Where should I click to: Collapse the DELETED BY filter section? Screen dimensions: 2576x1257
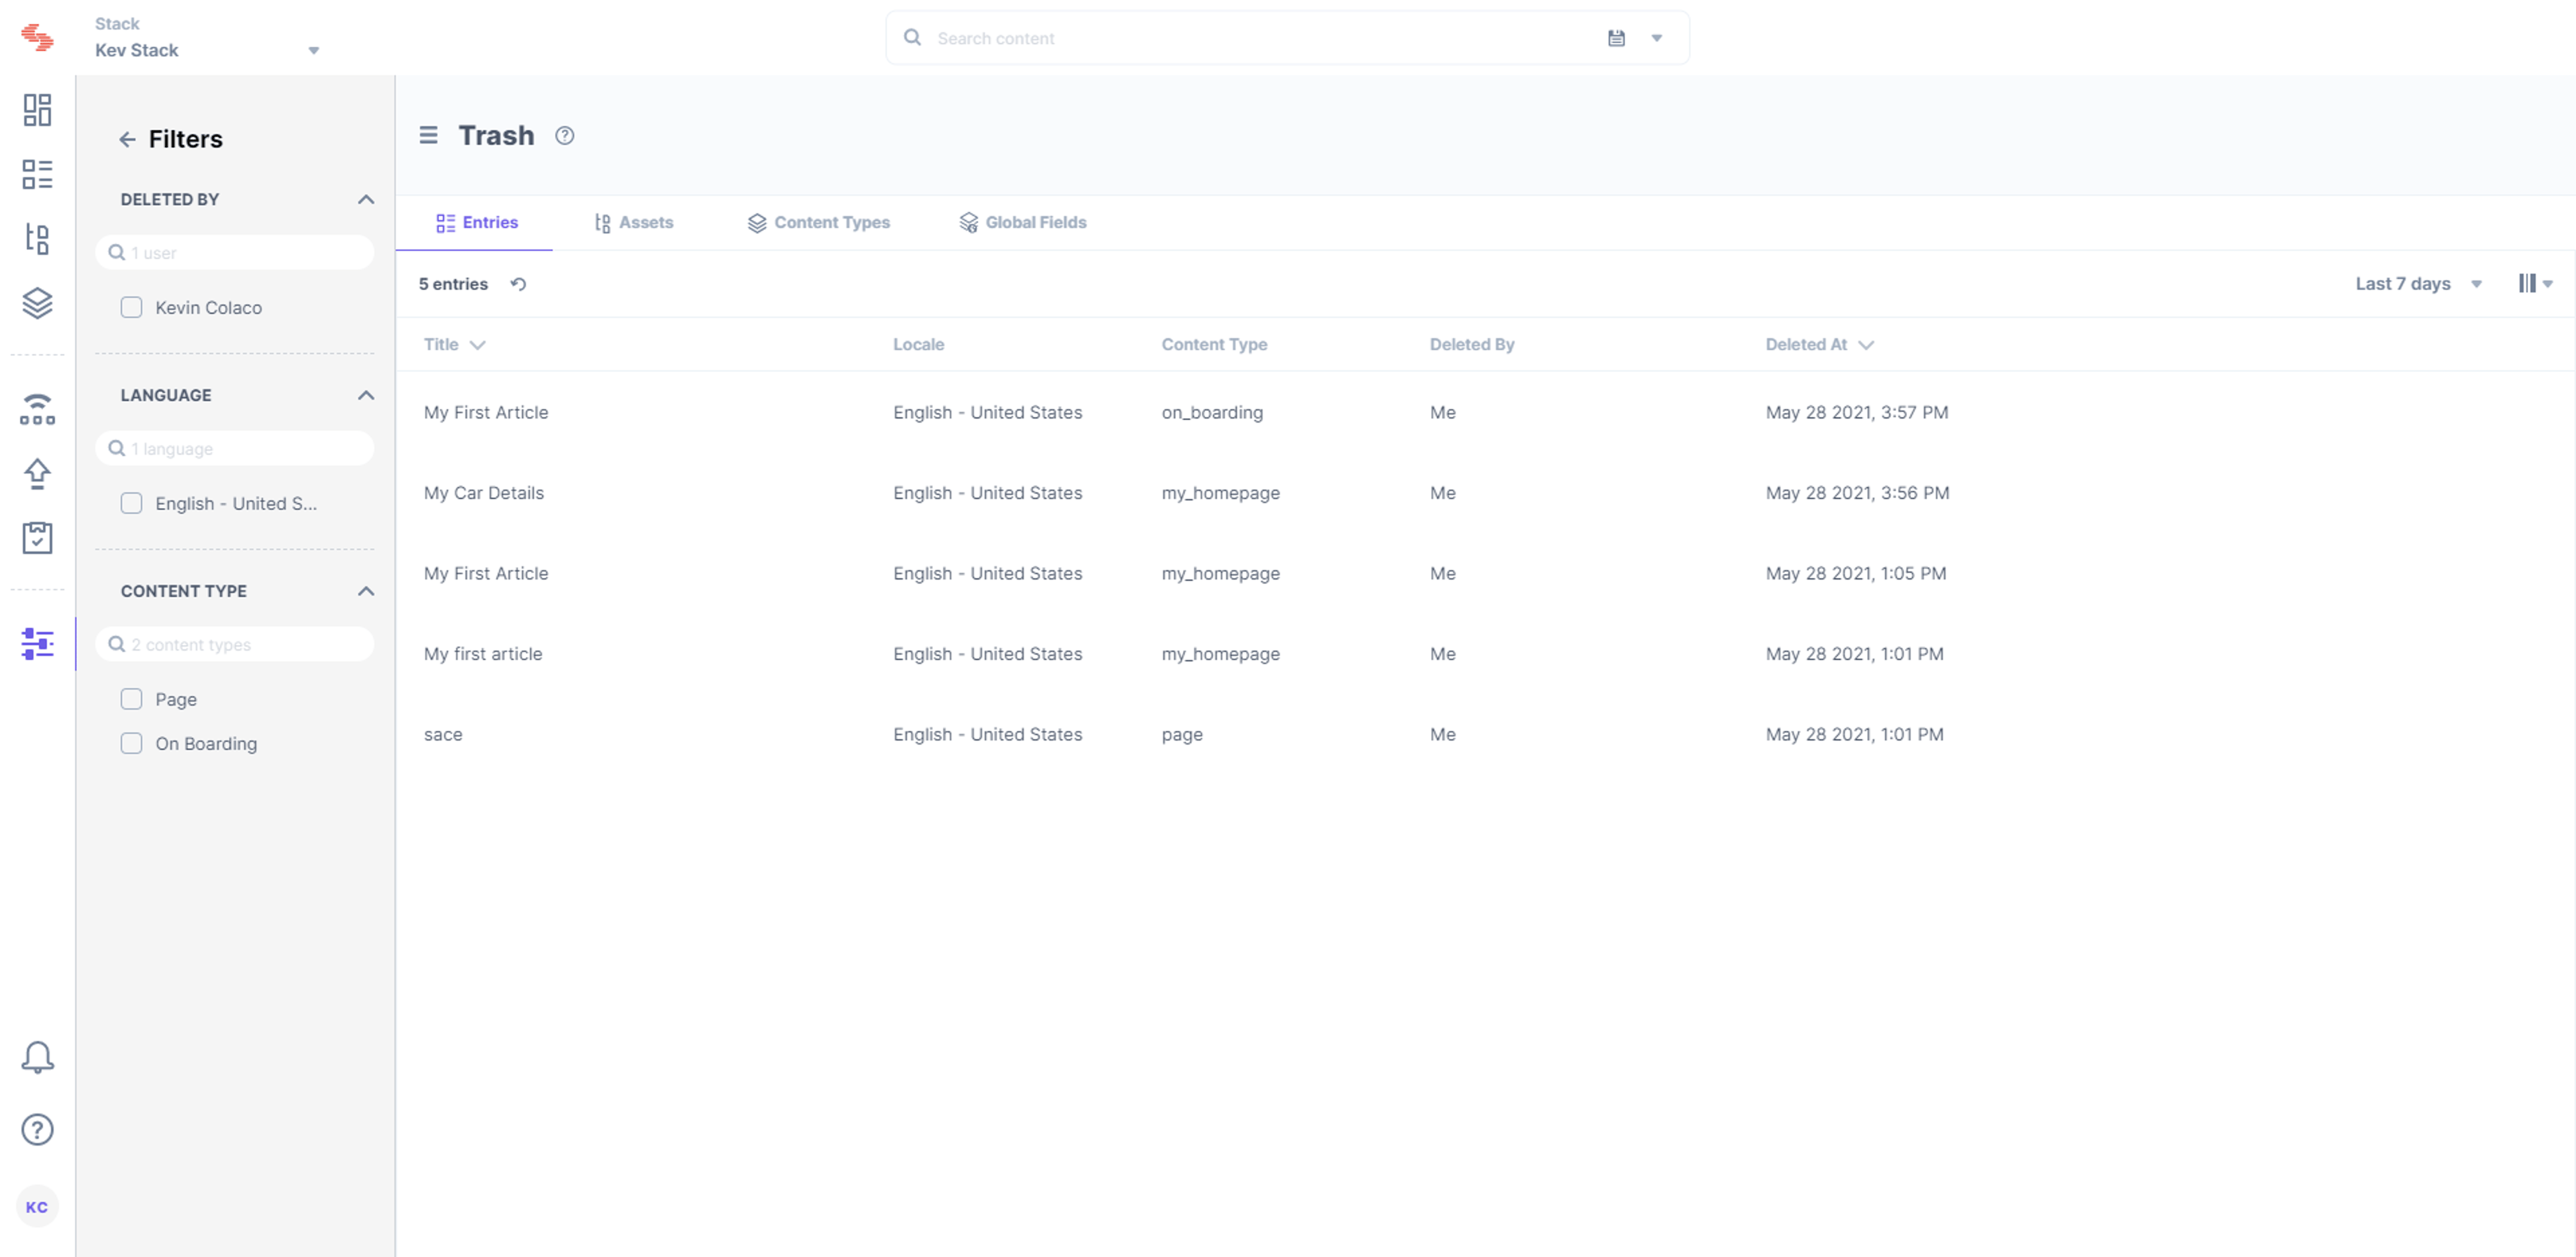pos(366,199)
